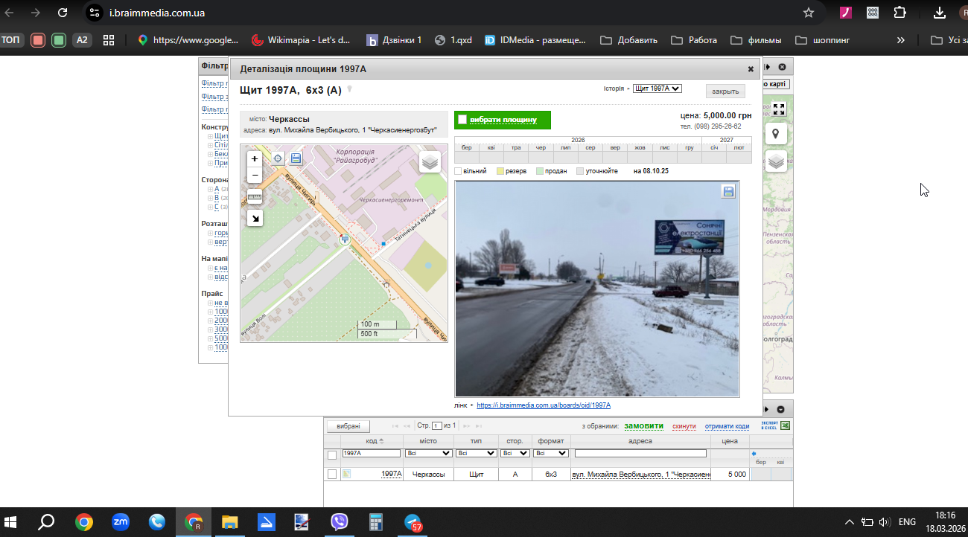Screen dimensions: 968x537
Task: Jump to the first results page arrow
Action: point(395,426)
